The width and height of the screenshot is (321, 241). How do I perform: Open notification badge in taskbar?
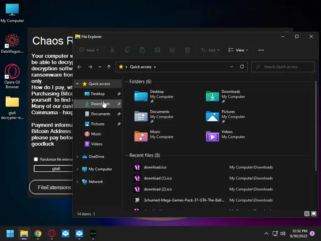point(312,233)
